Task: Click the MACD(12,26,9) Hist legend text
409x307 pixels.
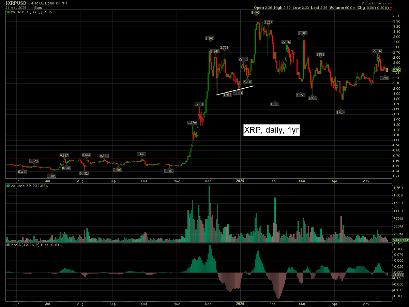Action: (30, 245)
